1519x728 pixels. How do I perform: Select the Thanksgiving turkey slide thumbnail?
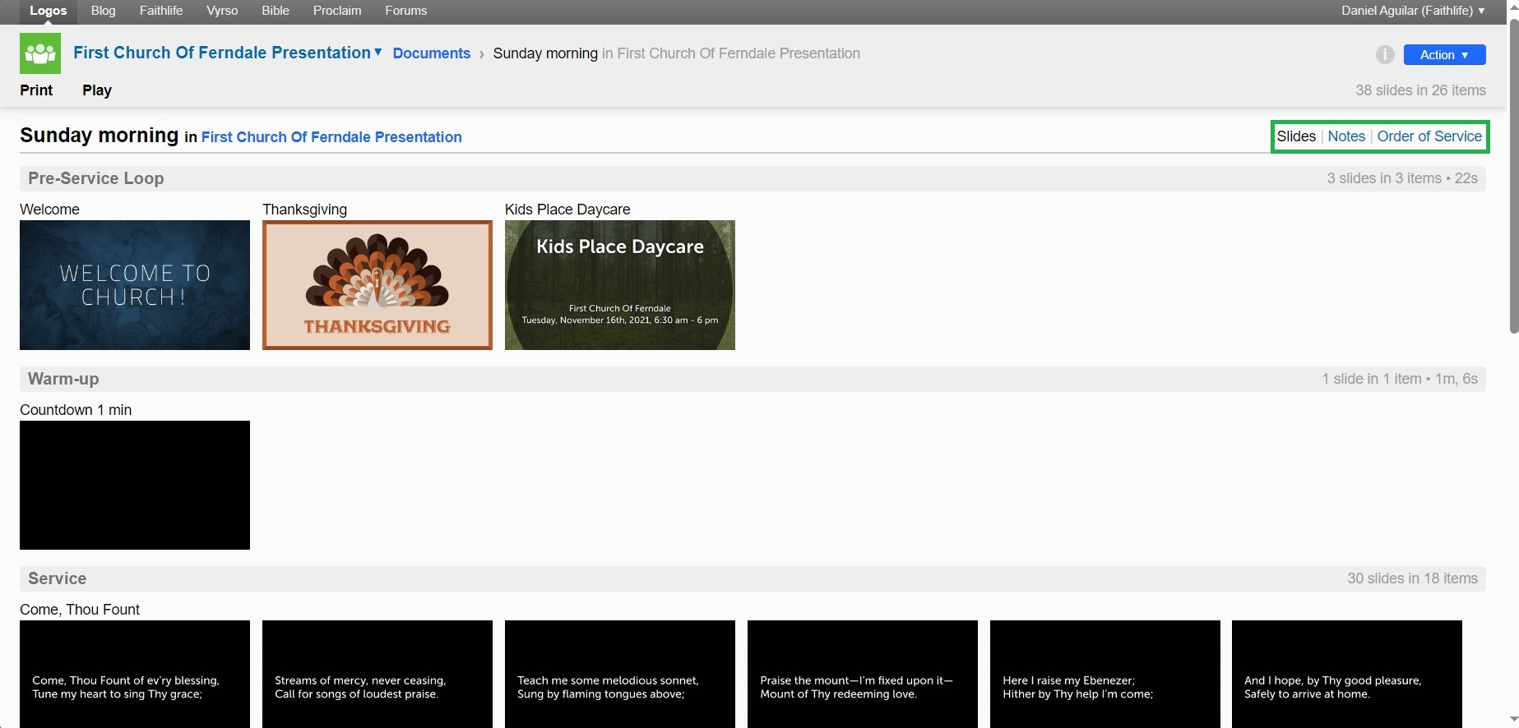(x=377, y=285)
